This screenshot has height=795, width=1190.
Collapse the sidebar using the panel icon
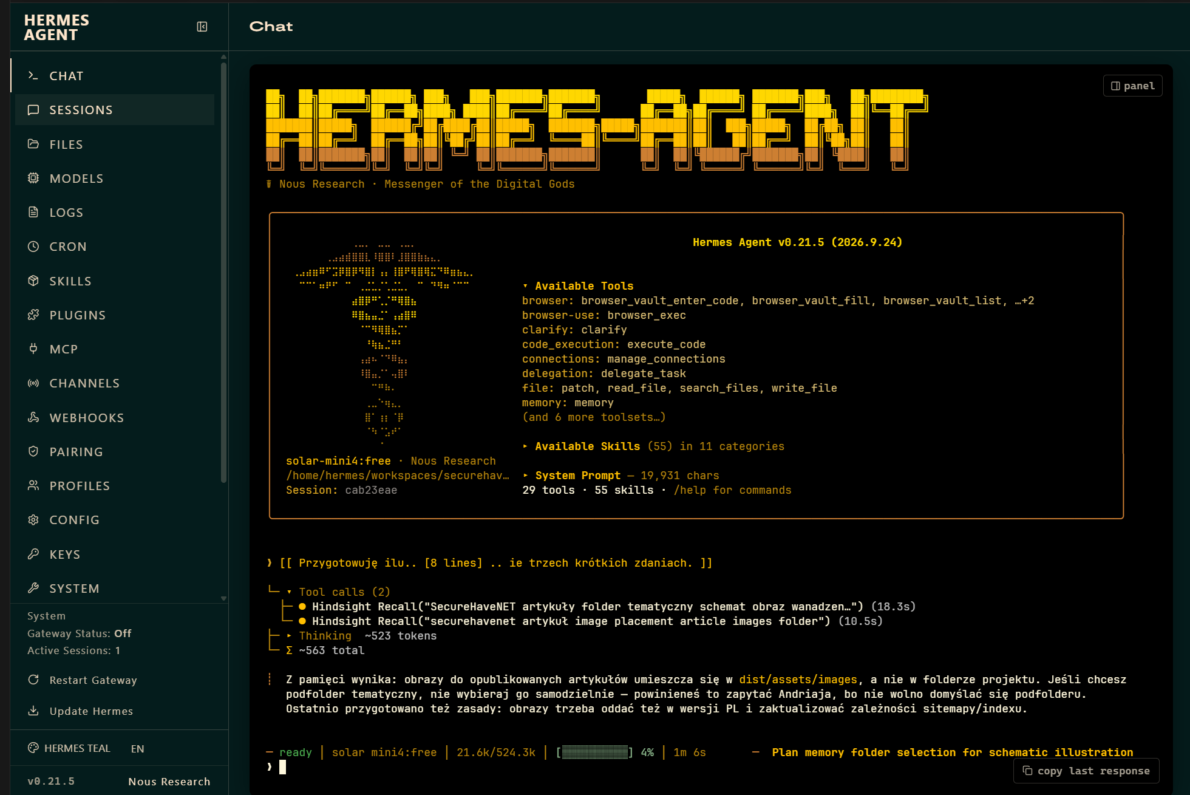coord(202,27)
